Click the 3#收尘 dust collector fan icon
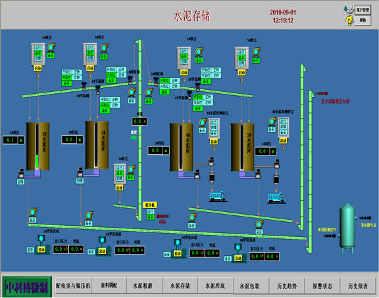 (104, 48)
